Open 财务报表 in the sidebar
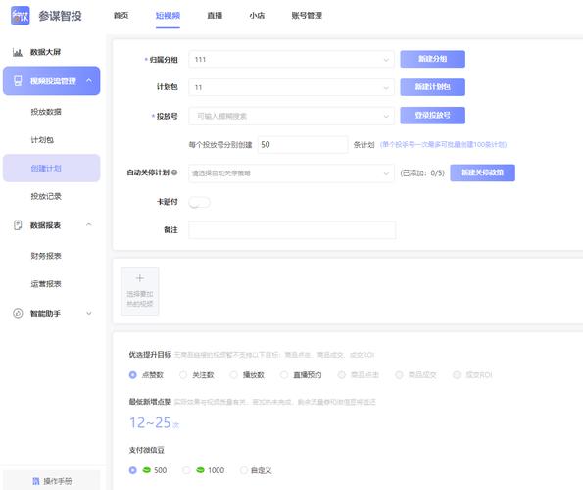The width and height of the screenshot is (583, 490). point(46,256)
